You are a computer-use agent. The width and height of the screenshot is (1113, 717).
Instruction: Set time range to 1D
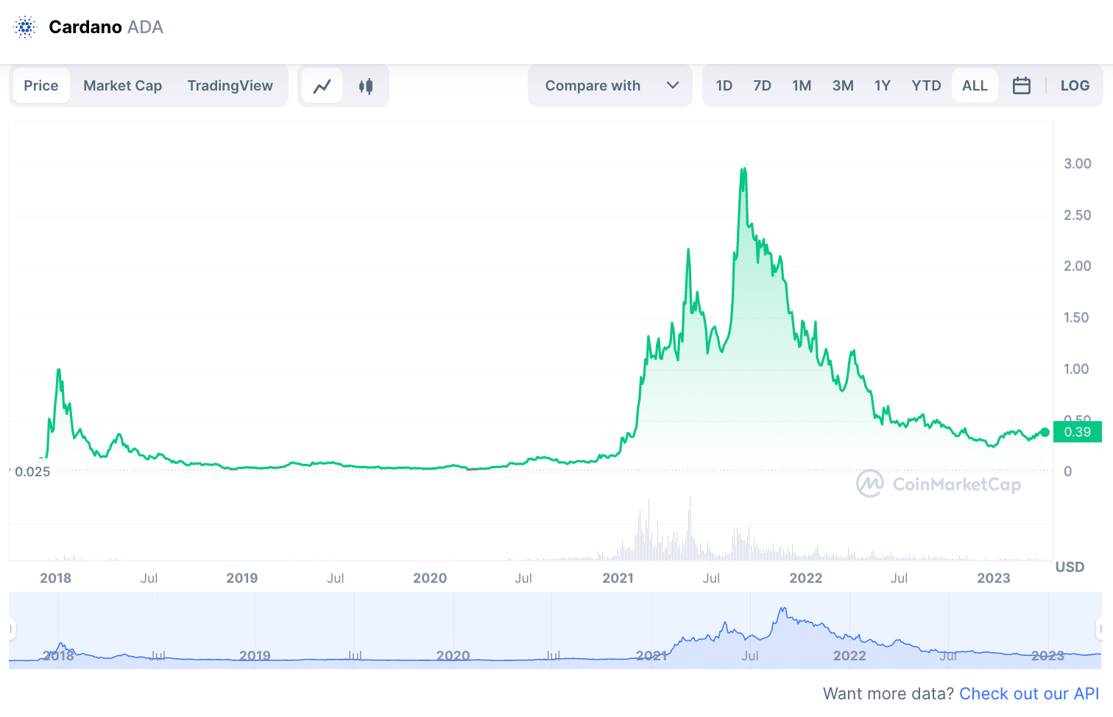click(x=724, y=86)
